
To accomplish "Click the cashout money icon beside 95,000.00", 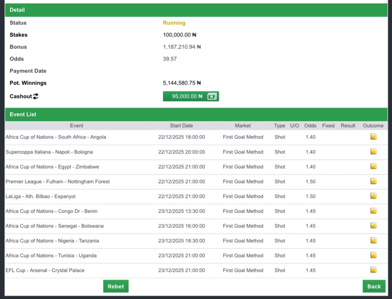I will pos(212,96).
